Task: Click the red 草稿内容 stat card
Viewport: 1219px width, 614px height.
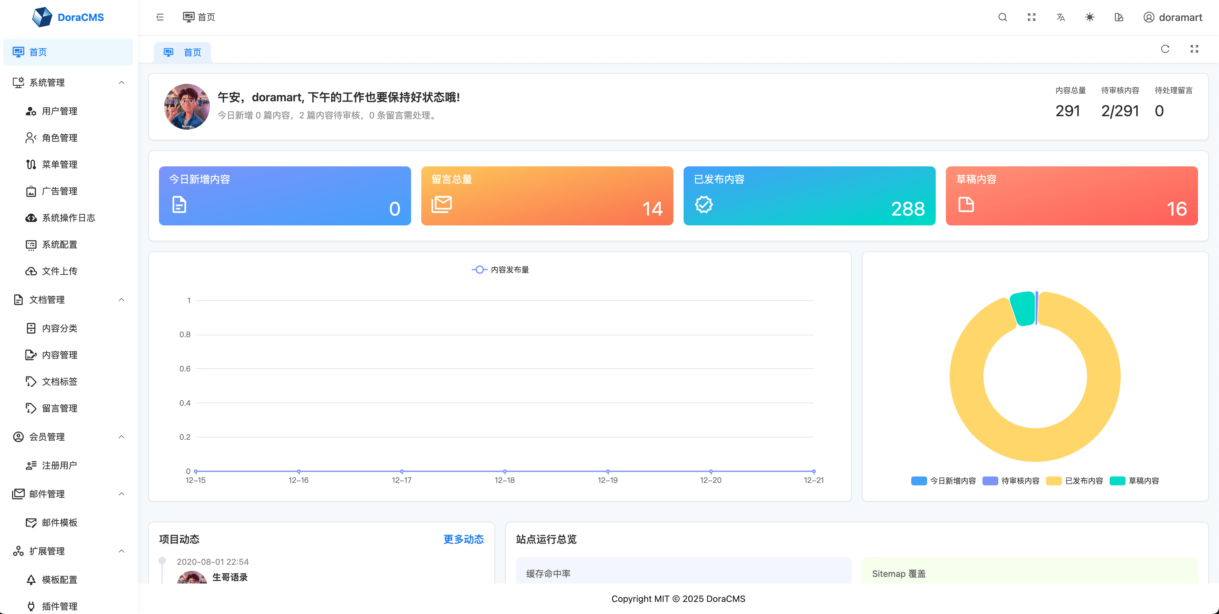Action: pos(1071,196)
